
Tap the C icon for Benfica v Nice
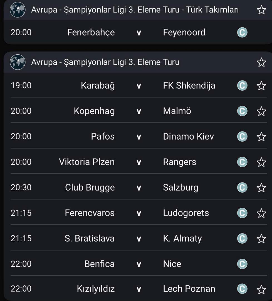point(242,264)
